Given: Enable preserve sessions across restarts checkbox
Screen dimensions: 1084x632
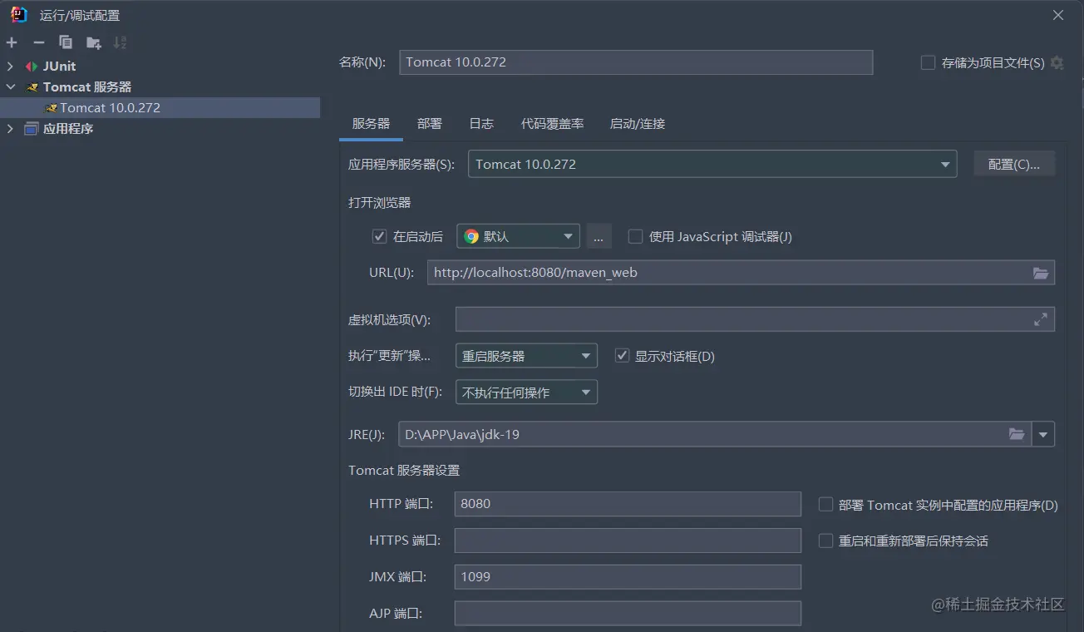Looking at the screenshot, I should [x=826, y=541].
